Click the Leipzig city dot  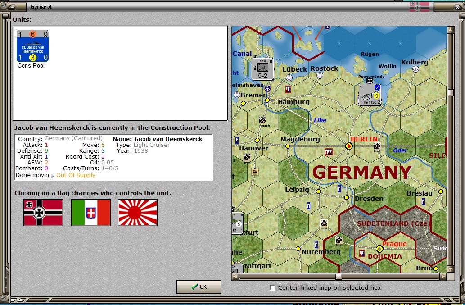point(318,191)
